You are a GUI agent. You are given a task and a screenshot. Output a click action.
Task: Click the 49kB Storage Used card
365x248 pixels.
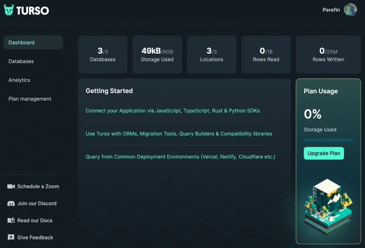click(x=157, y=55)
